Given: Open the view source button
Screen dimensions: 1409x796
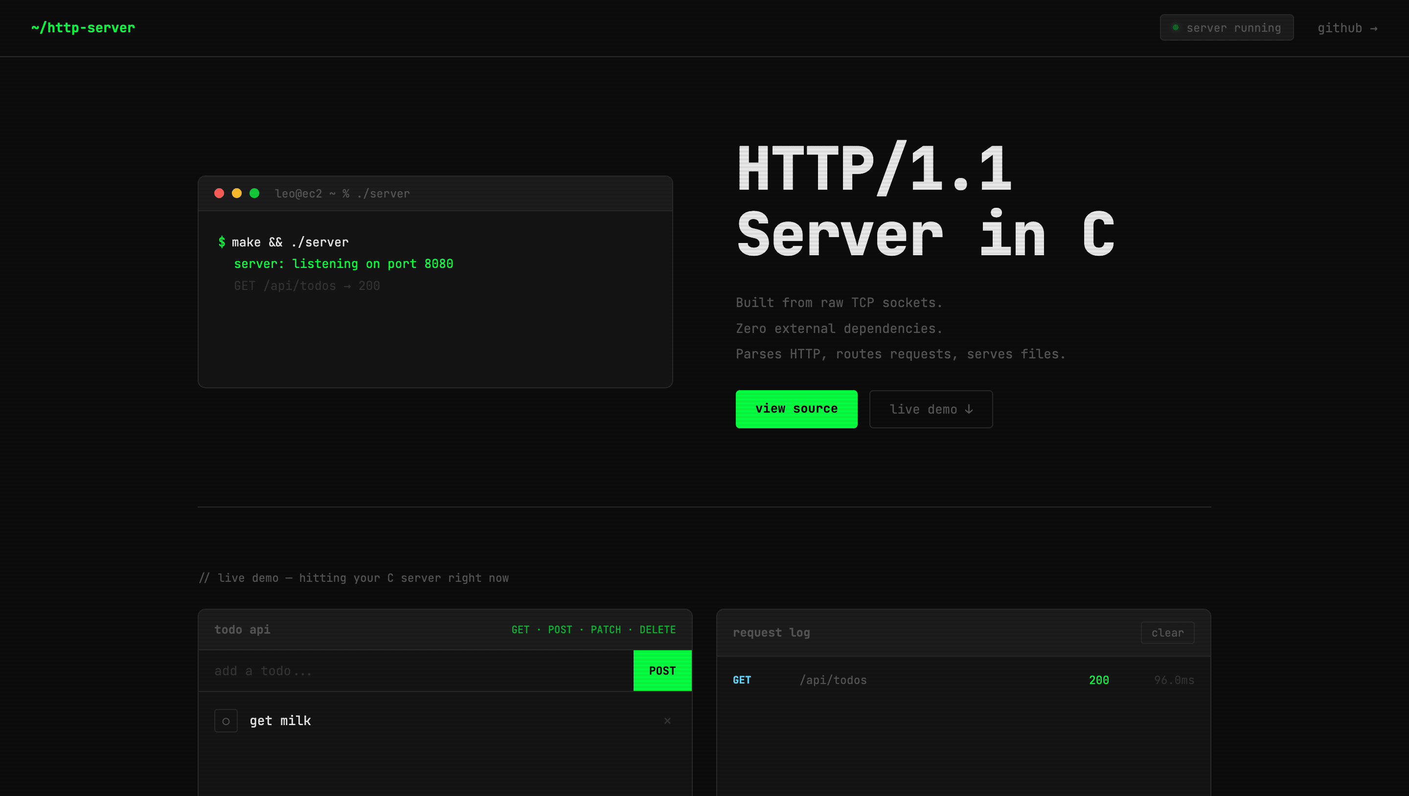Looking at the screenshot, I should click(796, 409).
